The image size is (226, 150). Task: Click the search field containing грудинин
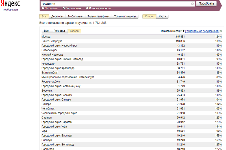click(x=115, y=4)
